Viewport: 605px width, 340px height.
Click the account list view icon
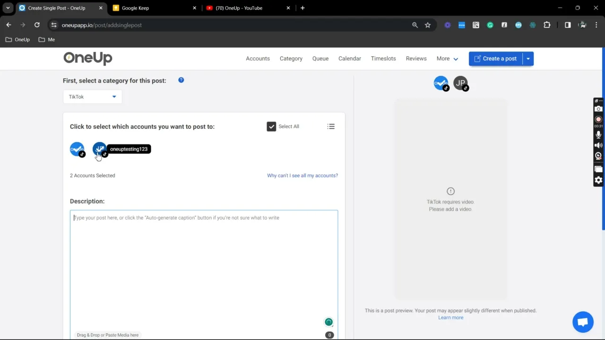click(x=331, y=127)
